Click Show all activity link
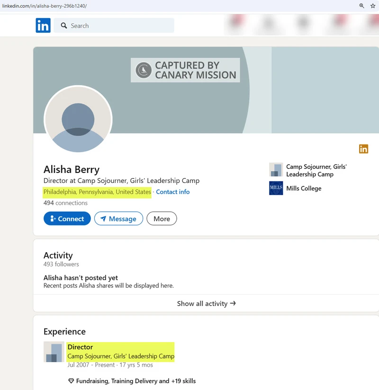Image resolution: width=379 pixels, height=390 pixels. pyautogui.click(x=206, y=303)
